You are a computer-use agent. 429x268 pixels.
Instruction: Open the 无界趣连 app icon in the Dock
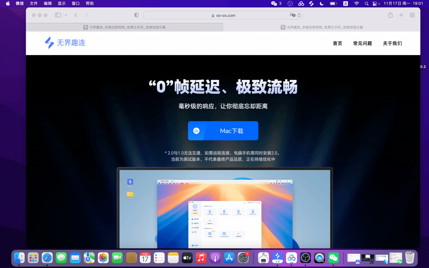pos(278,258)
